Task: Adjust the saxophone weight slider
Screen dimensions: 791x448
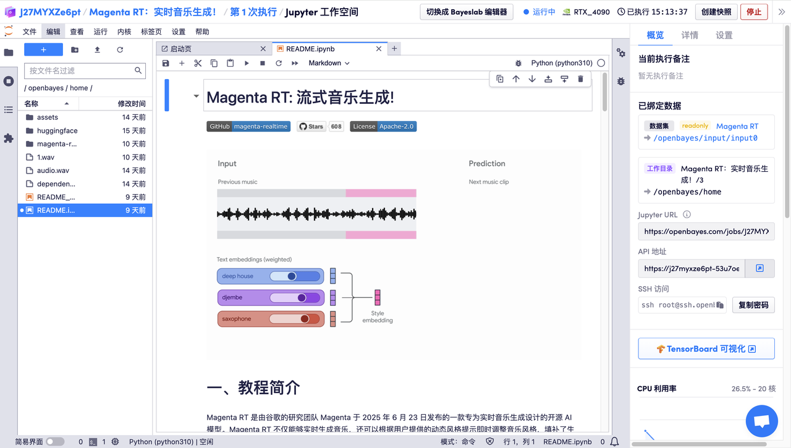Action: click(x=295, y=319)
